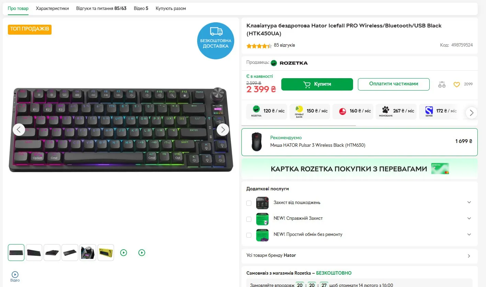Image resolution: width=486 pixels, height=287 pixels.
Task: Tick the Справжній Захист checkbox
Action: pos(249,219)
